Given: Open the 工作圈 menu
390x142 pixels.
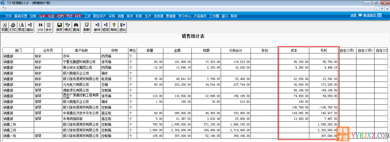Looking at the screenshot, I should tap(214, 16).
